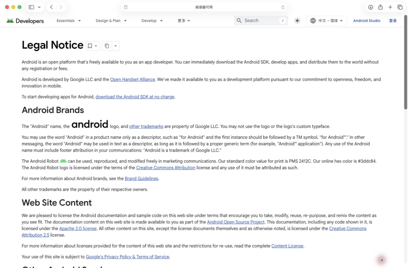Open Google's Privacy Policy & Terms link

point(128,257)
